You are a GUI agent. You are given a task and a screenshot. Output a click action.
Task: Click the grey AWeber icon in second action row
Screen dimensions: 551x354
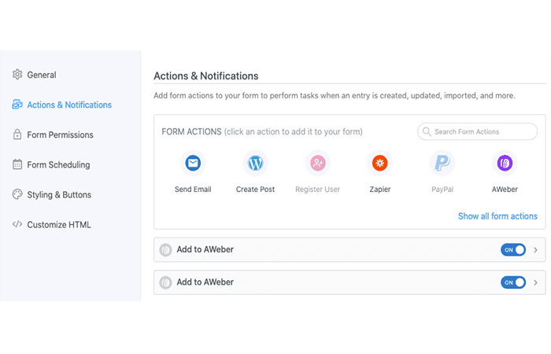[x=165, y=282]
